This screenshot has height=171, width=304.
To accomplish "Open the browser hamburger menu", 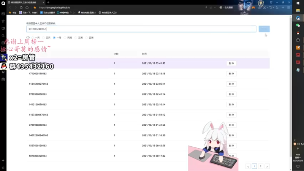I will tap(289, 8).
